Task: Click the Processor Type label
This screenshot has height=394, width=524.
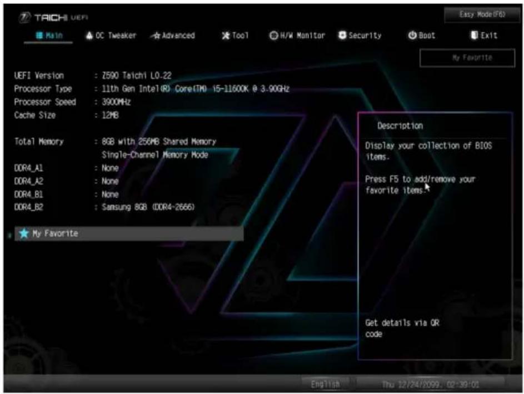Action: click(43, 89)
